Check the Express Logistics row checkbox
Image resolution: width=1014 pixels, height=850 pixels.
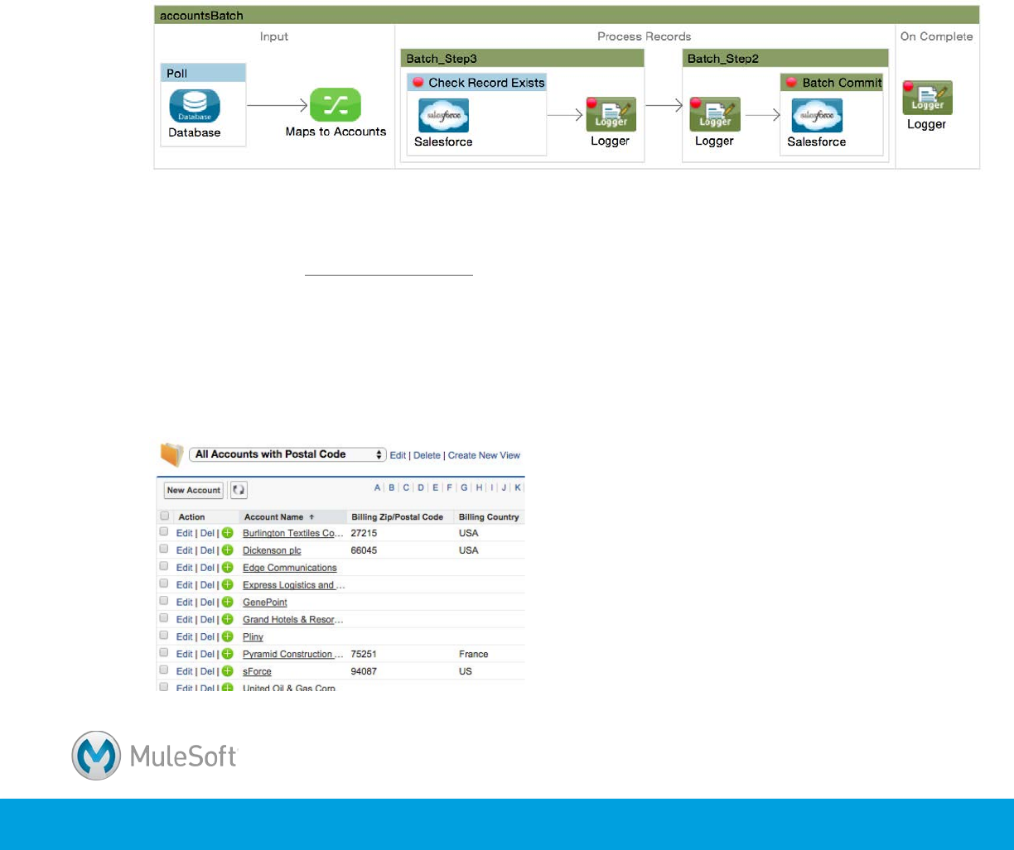point(164,584)
